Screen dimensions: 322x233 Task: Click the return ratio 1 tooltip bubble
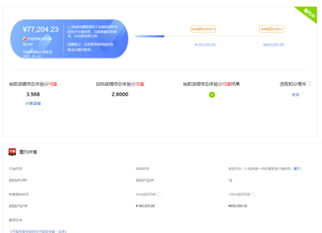[272, 29]
